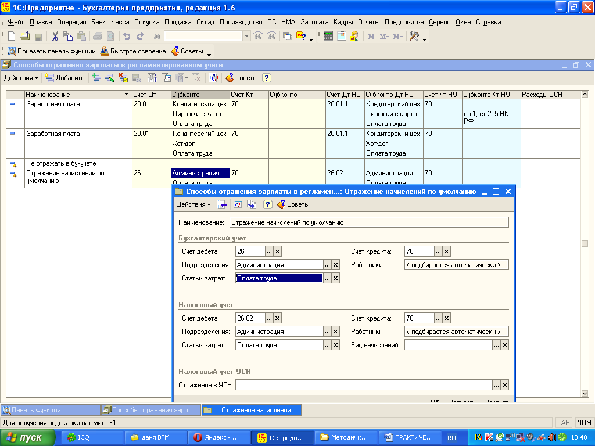This screenshot has width=595, height=446.
Task: Expand the search combo box arrow in main toolbar
Action: coord(246,36)
